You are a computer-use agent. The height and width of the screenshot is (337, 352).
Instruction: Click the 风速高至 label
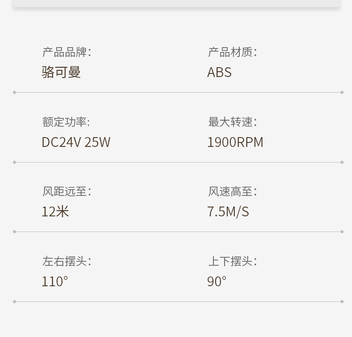(233, 191)
